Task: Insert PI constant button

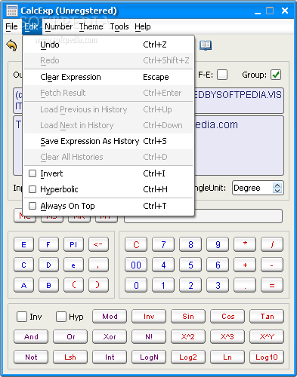Action: 73,244
